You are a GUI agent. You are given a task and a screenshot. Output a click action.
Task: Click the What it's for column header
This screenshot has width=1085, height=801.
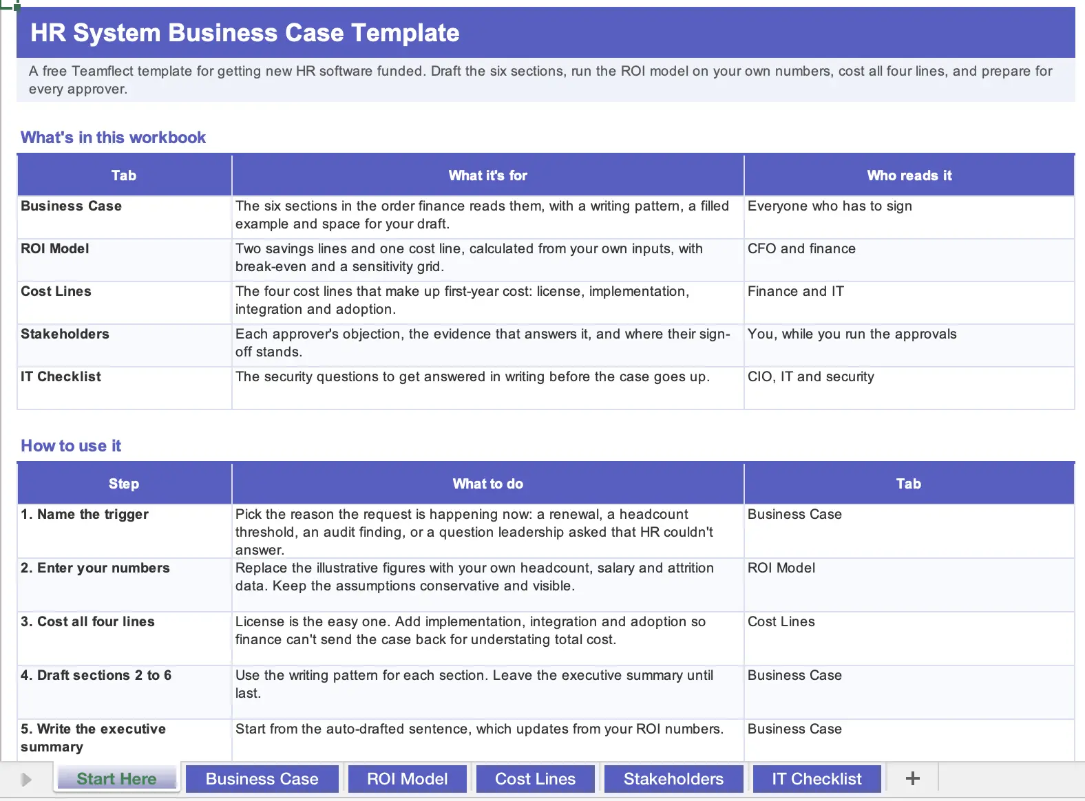pos(487,175)
